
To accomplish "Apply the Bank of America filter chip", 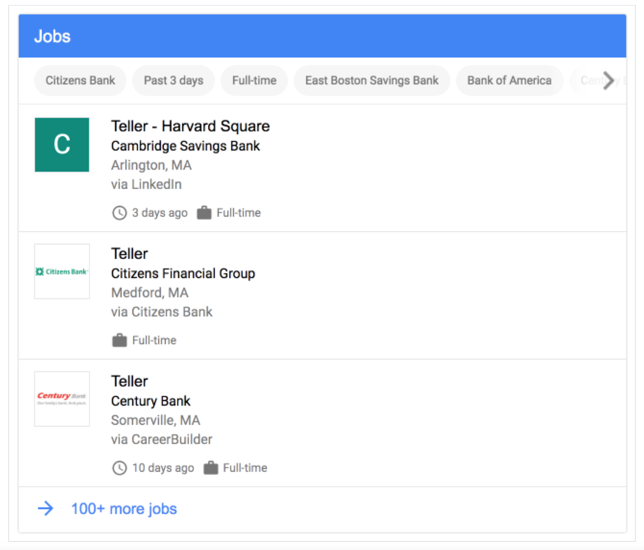I will click(509, 80).
